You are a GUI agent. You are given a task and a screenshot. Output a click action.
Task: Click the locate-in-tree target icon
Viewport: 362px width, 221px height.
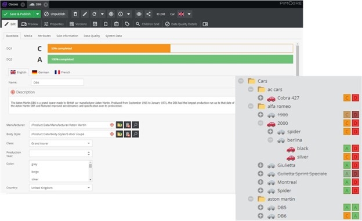[x=111, y=14]
